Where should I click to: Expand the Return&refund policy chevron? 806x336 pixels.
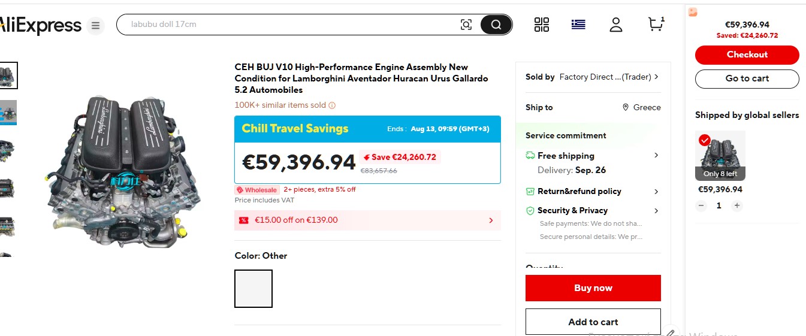point(656,192)
